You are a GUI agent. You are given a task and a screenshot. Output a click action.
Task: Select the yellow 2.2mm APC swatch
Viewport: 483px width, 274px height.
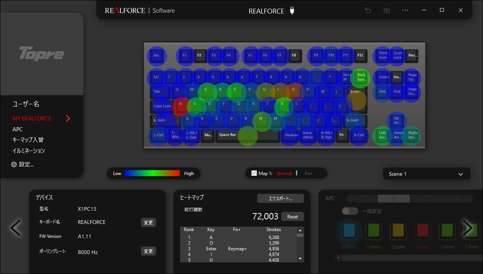pos(398,232)
